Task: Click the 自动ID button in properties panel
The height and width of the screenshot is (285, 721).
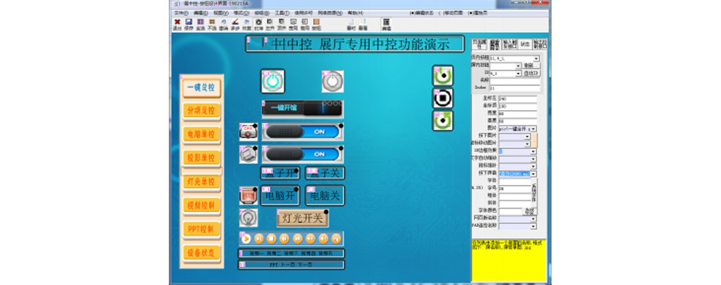Action: [532, 73]
